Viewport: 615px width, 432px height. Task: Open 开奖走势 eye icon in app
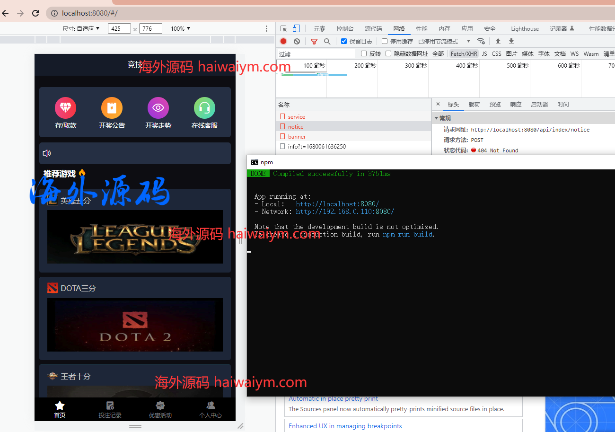pos(158,108)
